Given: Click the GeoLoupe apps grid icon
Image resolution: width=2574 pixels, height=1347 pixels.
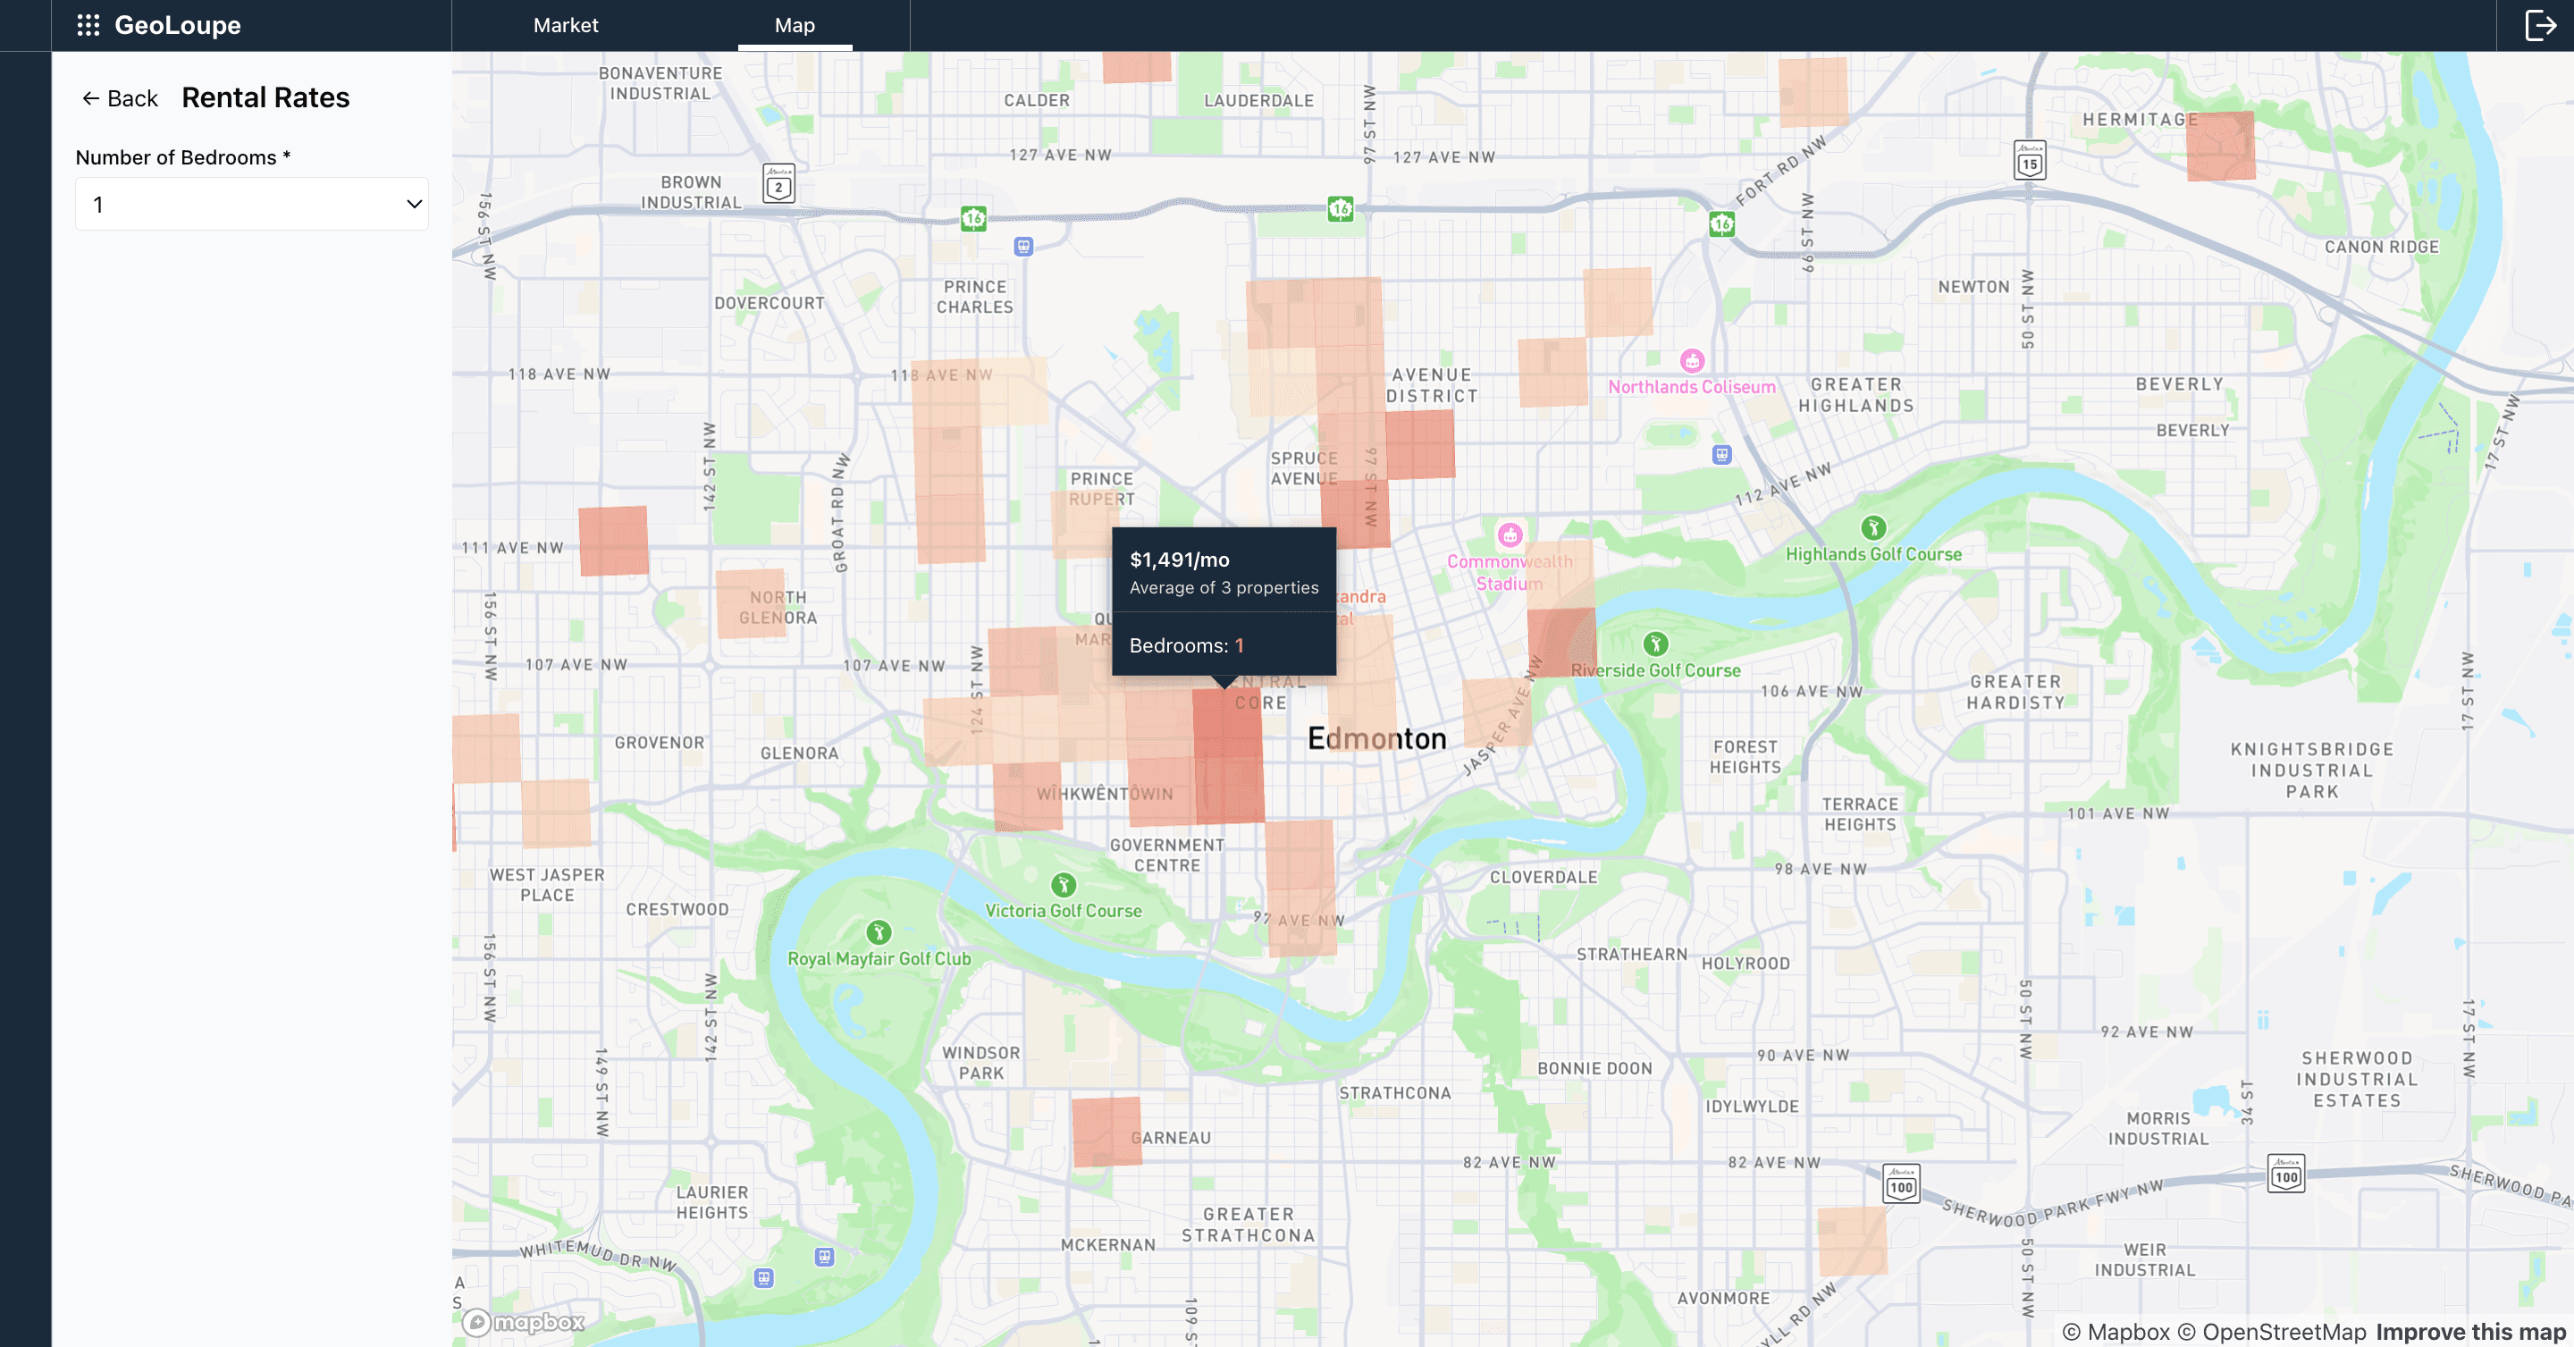Looking at the screenshot, I should pos(89,25).
